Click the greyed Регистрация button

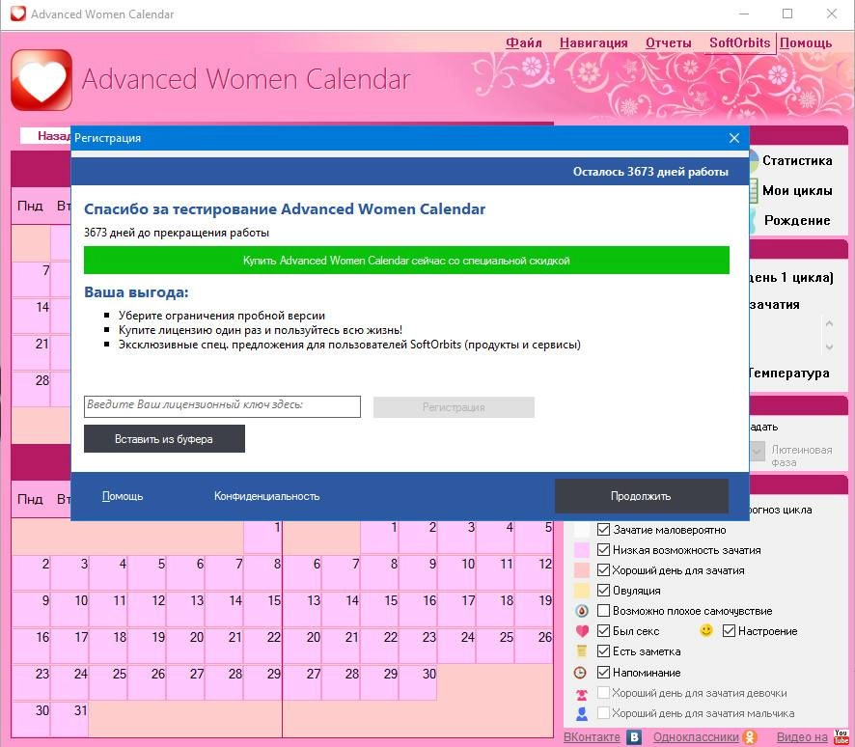(454, 407)
